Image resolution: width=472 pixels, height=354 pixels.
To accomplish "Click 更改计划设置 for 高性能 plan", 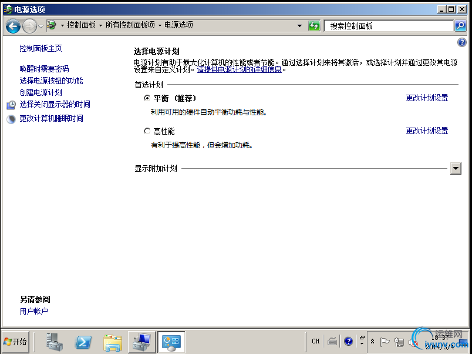I will click(x=427, y=131).
